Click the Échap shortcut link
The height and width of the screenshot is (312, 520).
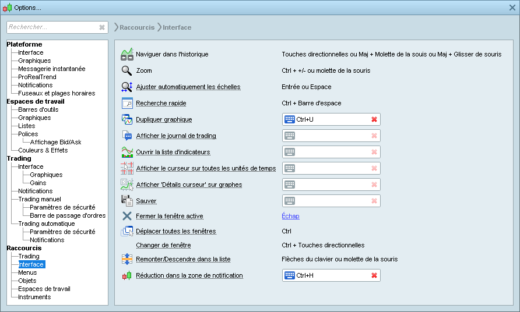click(290, 216)
